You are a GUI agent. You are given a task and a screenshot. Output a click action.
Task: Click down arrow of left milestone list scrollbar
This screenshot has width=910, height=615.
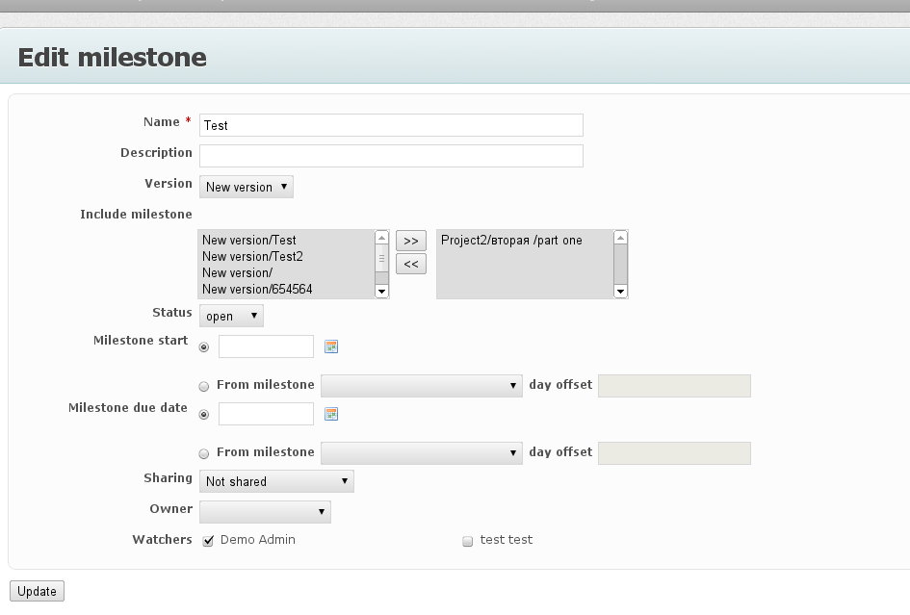(381, 292)
